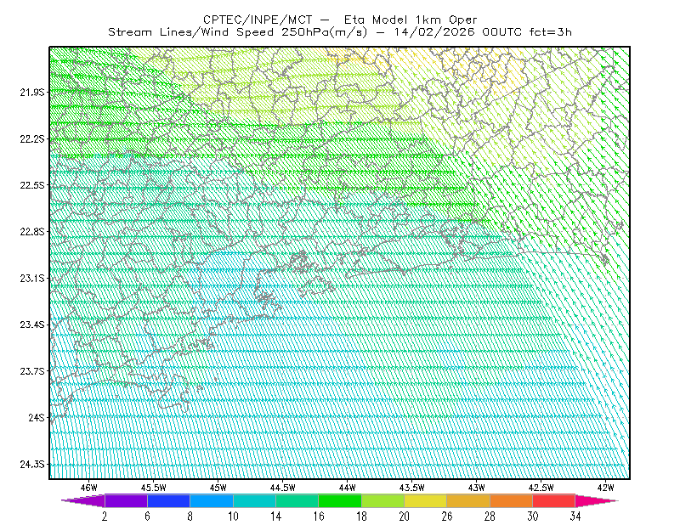Click the 43W longitude label
Image resolution: width=680 pixels, height=525 pixels.
[477, 488]
